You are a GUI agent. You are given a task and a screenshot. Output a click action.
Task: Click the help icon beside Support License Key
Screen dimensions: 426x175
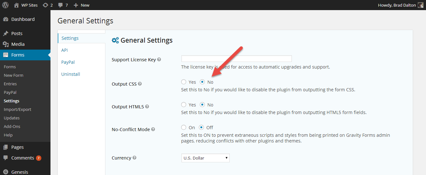pos(159,59)
